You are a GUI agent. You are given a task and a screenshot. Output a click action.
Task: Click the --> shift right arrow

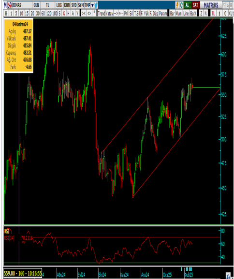(x=116, y=13)
